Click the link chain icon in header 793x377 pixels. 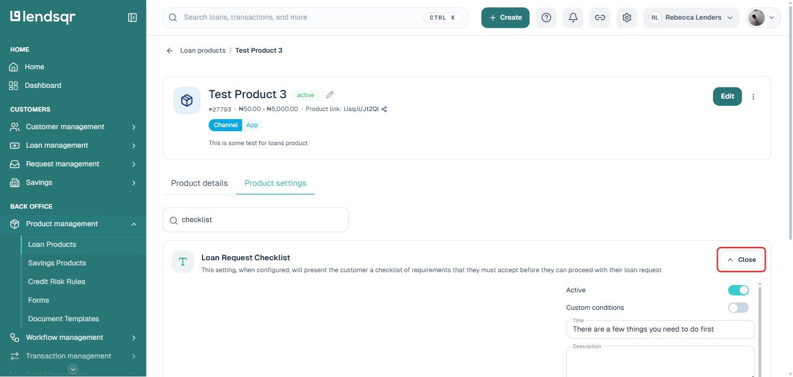point(600,18)
